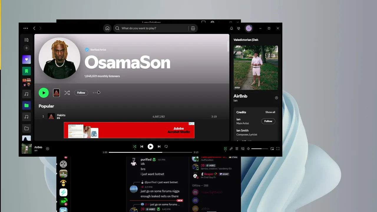The image size is (377, 212).
Task: Create a playlist with the plus button
Action: pos(26,48)
